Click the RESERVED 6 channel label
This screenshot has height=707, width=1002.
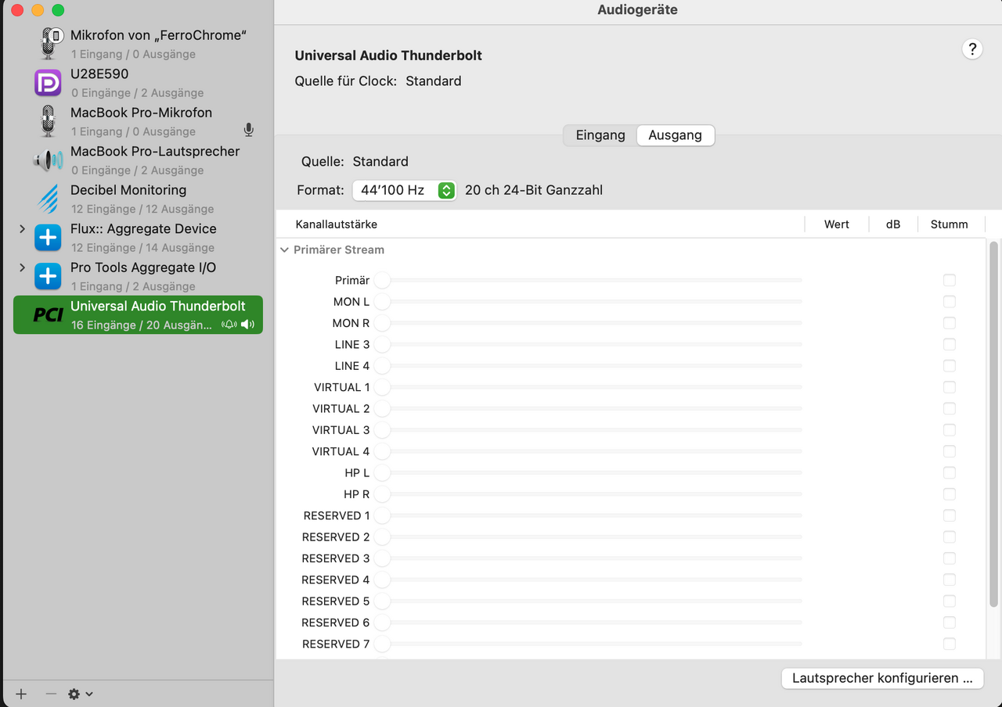pos(336,623)
